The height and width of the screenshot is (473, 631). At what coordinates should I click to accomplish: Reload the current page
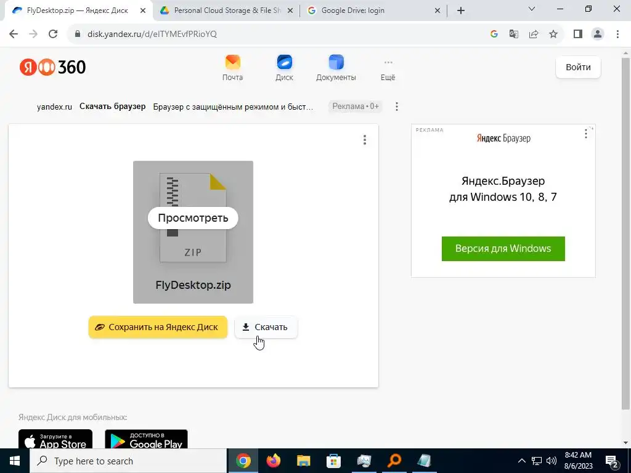[x=53, y=34]
